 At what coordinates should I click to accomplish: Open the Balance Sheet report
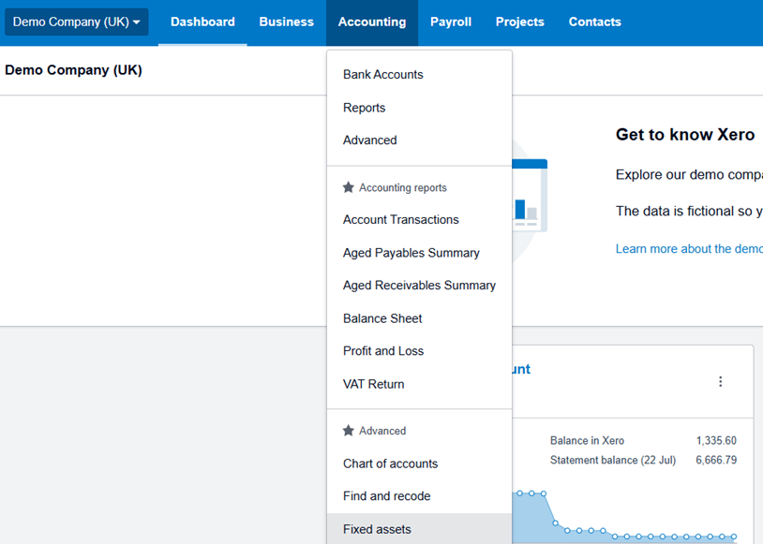[382, 318]
